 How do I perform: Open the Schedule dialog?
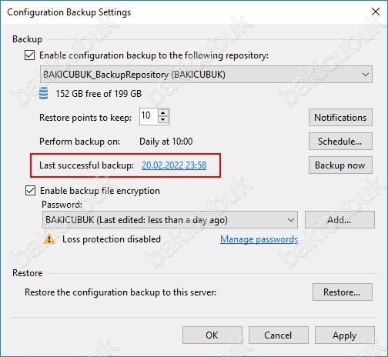[x=340, y=142]
